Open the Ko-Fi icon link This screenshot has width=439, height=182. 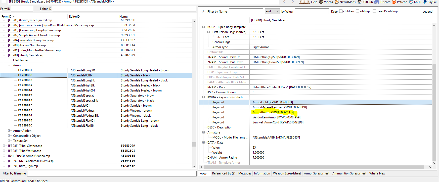point(411,2)
